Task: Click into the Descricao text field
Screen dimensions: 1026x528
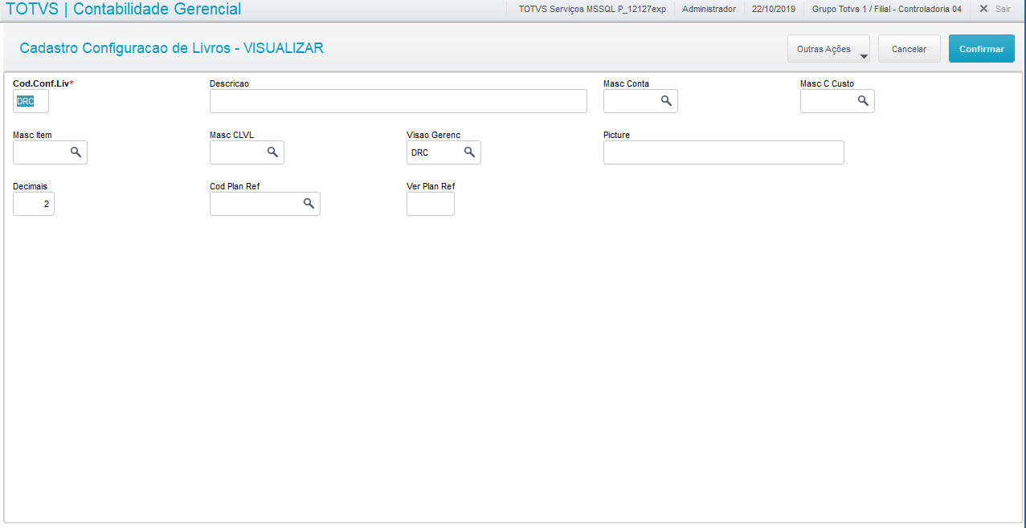Action: 399,101
